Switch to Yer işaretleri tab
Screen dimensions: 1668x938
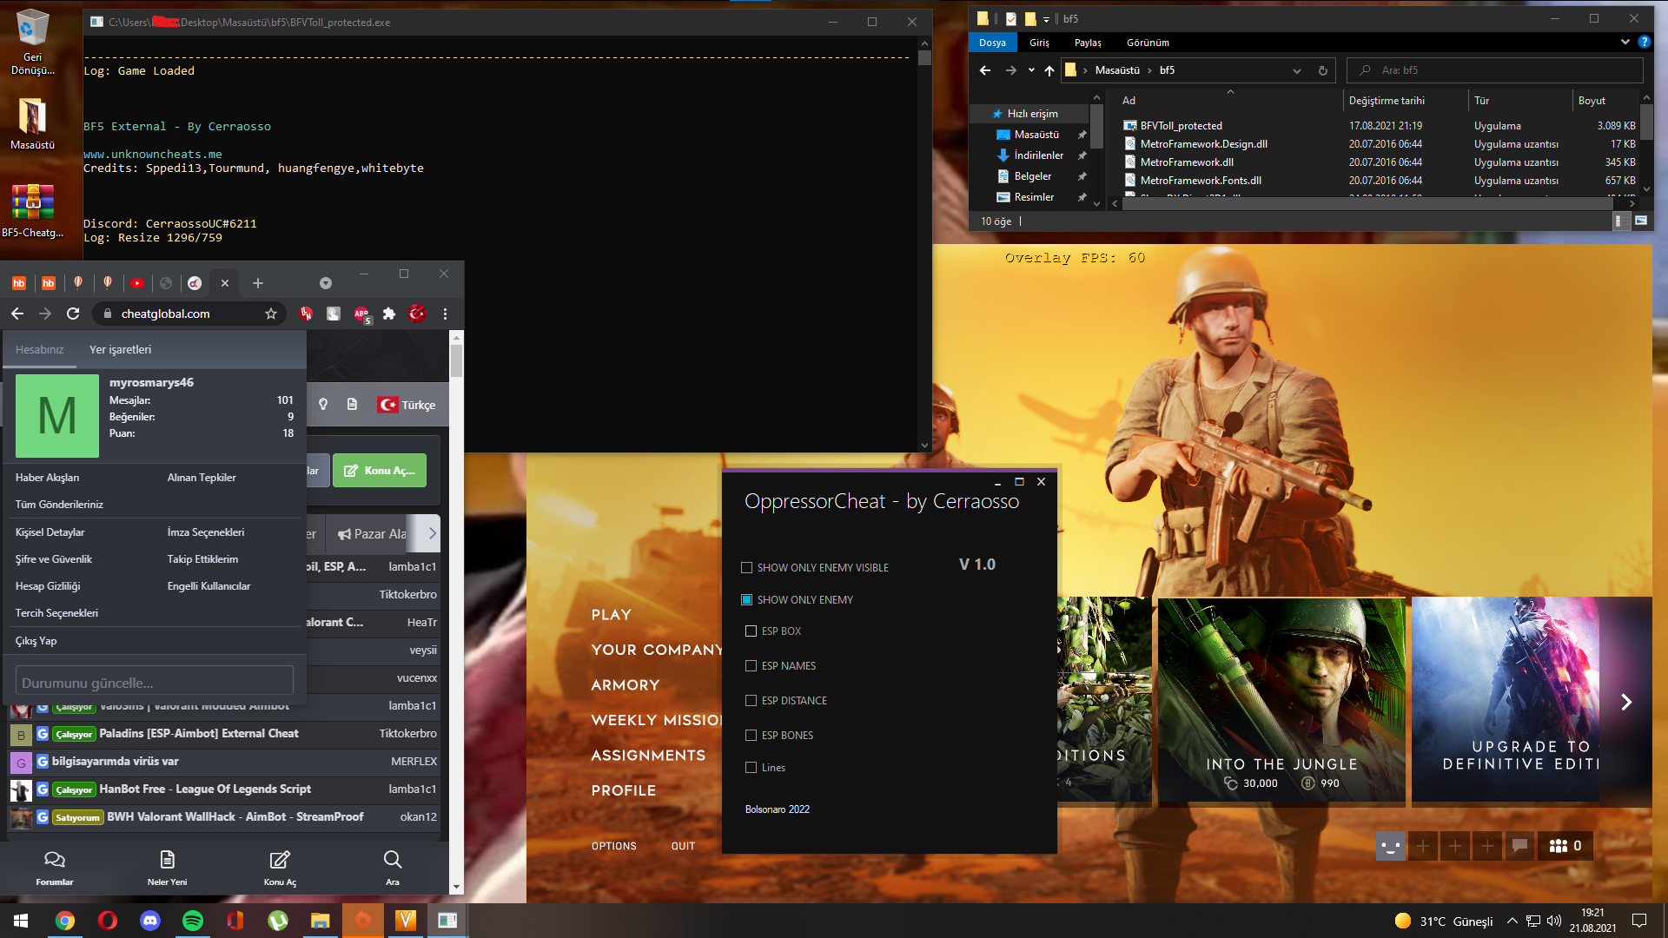click(120, 349)
